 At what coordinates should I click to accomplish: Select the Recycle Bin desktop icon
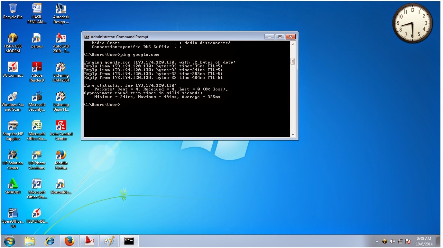pyautogui.click(x=13, y=11)
